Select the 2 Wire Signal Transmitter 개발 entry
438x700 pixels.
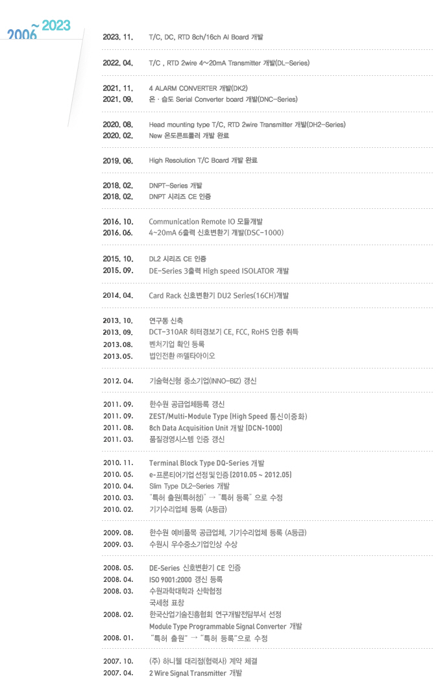point(195,673)
